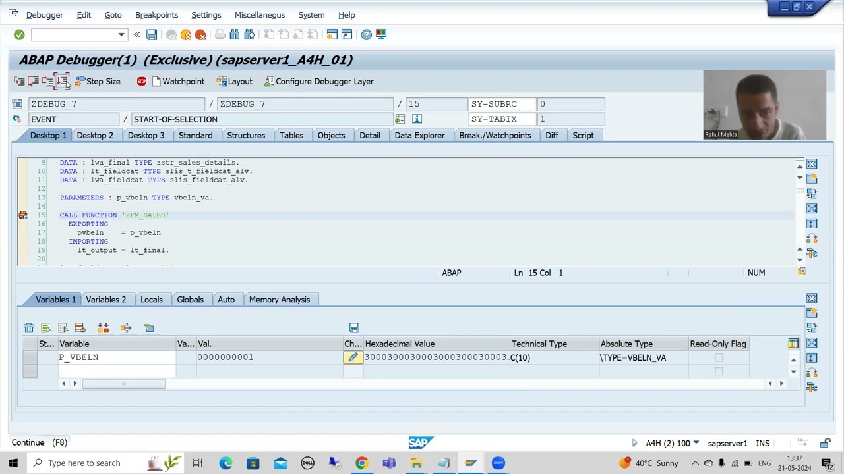This screenshot has width=844, height=474.
Task: Switch to the Globals tab
Action: click(190, 300)
